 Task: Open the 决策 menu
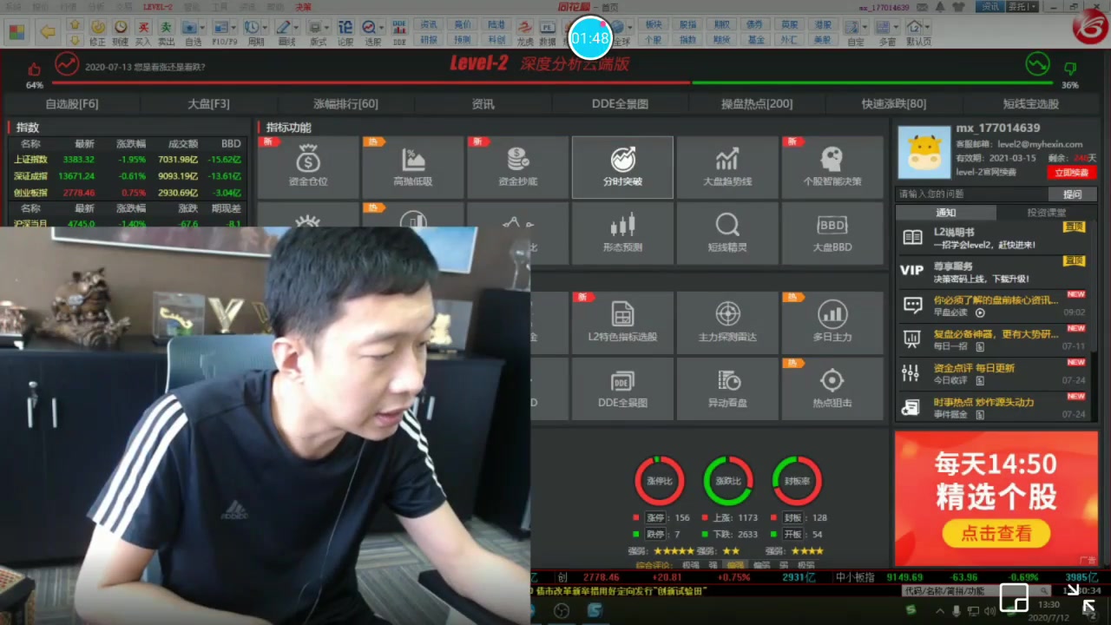303,6
